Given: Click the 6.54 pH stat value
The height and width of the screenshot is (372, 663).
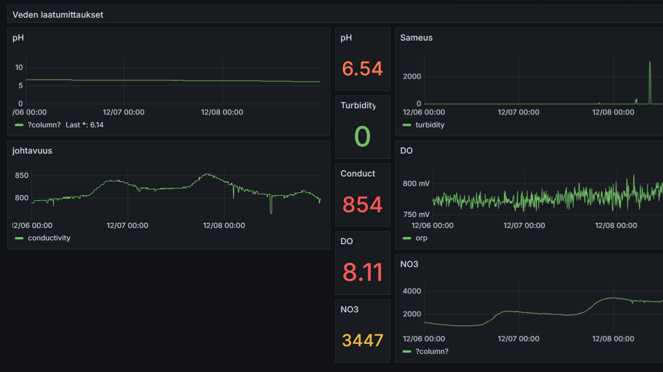Looking at the screenshot, I should [362, 69].
